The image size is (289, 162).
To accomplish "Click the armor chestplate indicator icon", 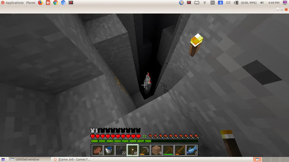I will 92,130.
